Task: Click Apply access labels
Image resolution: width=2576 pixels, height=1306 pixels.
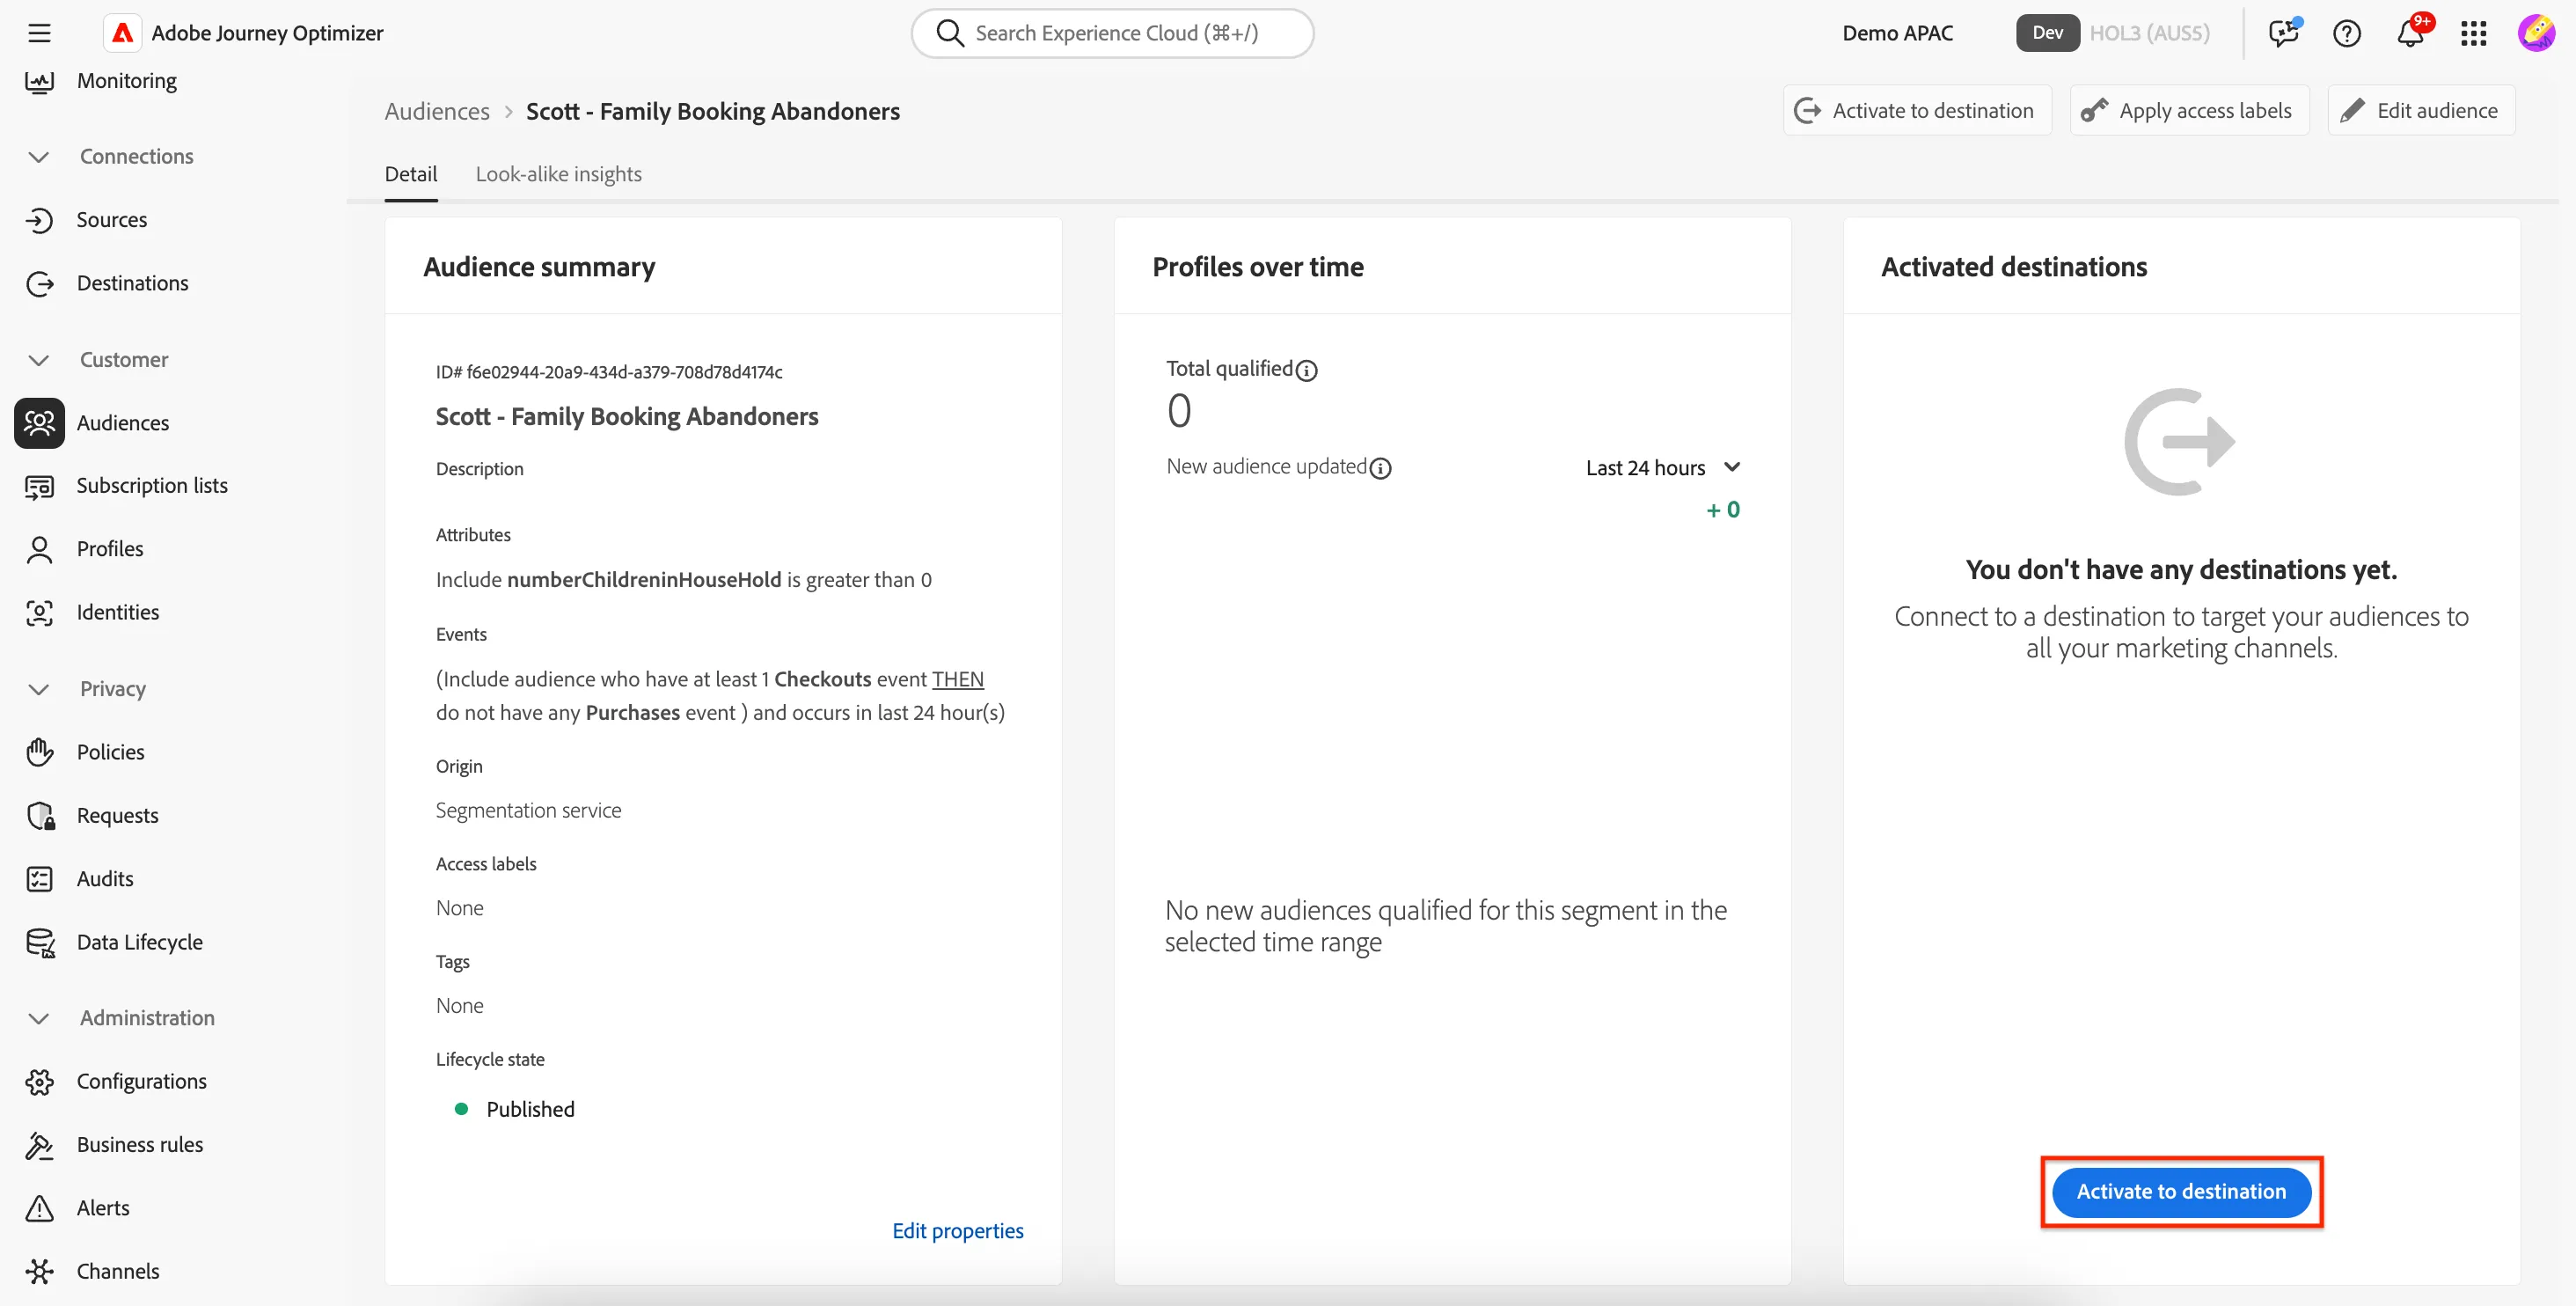Action: [x=2188, y=111]
